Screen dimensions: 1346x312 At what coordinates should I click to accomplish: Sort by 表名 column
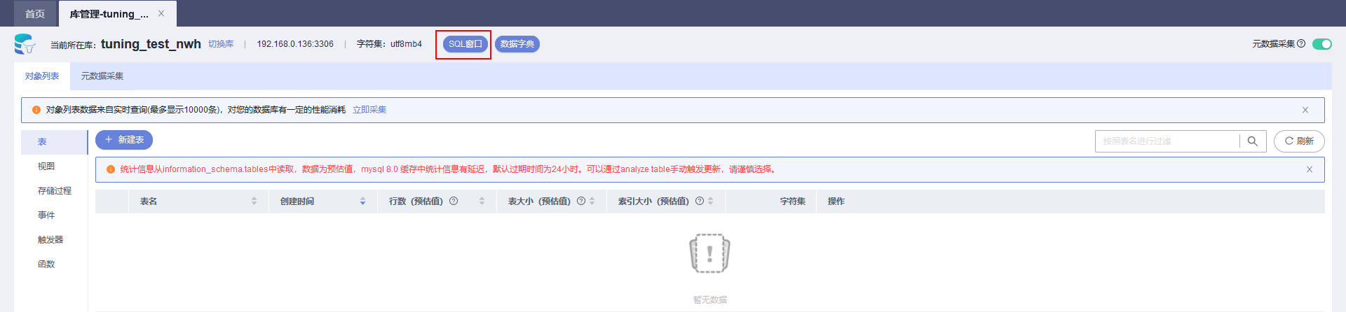(254, 201)
